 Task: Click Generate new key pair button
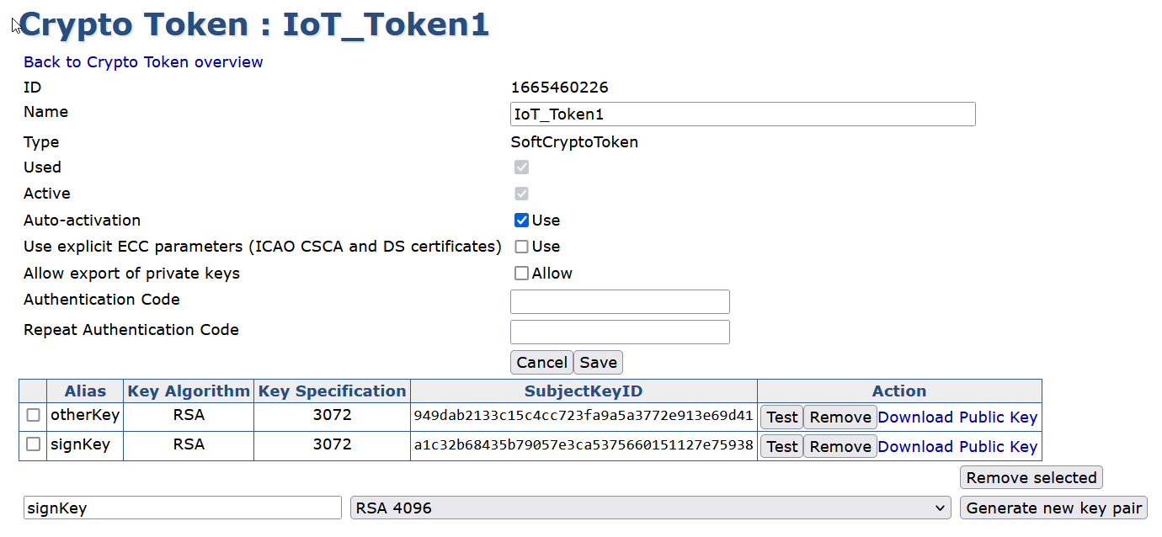[1053, 508]
